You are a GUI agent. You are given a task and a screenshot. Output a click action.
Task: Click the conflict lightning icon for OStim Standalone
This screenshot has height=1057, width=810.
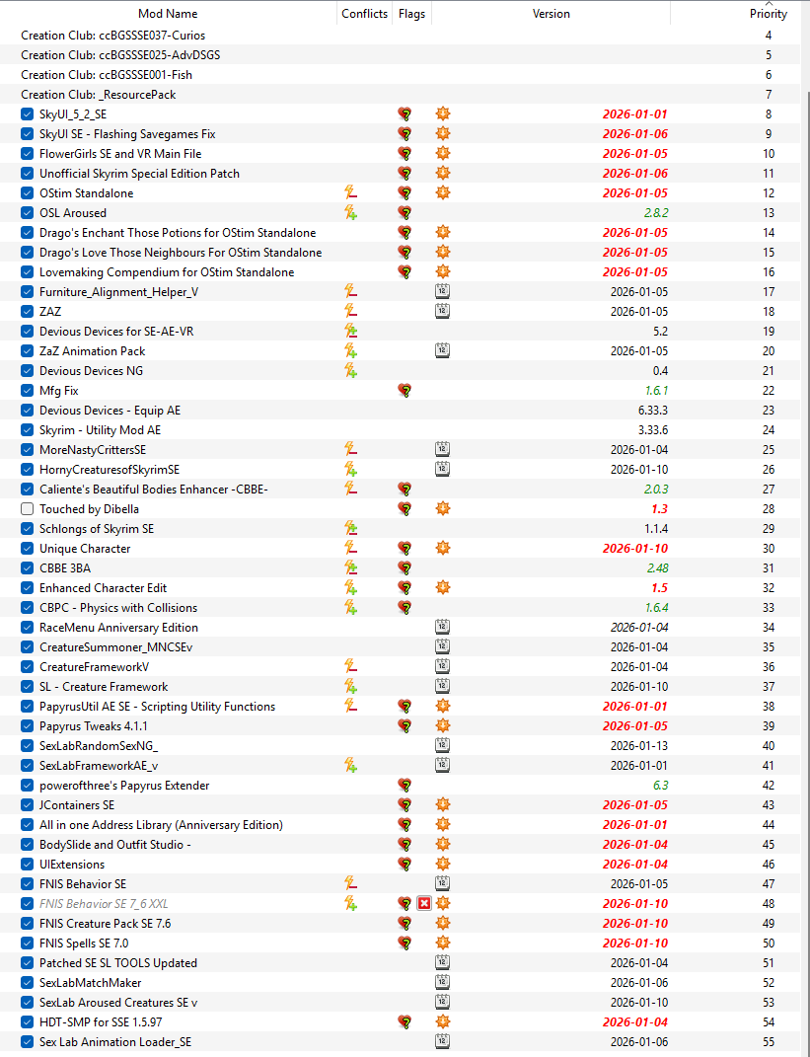(x=350, y=192)
